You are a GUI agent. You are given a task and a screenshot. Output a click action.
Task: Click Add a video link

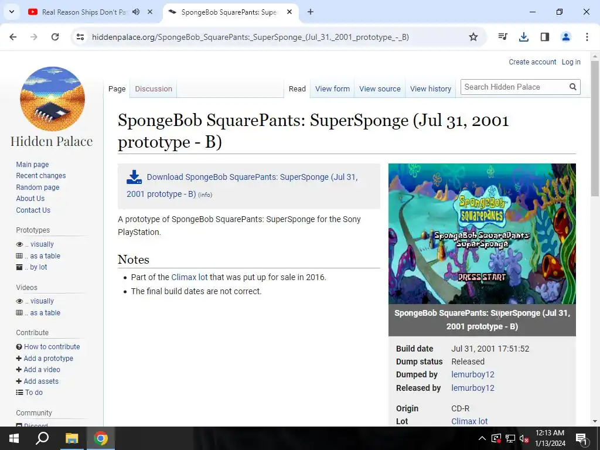42,370
